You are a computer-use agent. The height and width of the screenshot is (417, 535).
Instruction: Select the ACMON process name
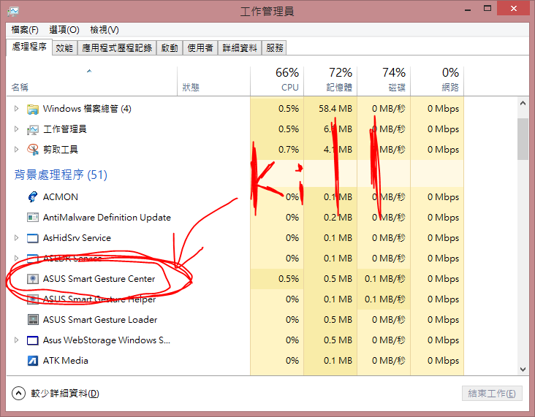(61, 197)
